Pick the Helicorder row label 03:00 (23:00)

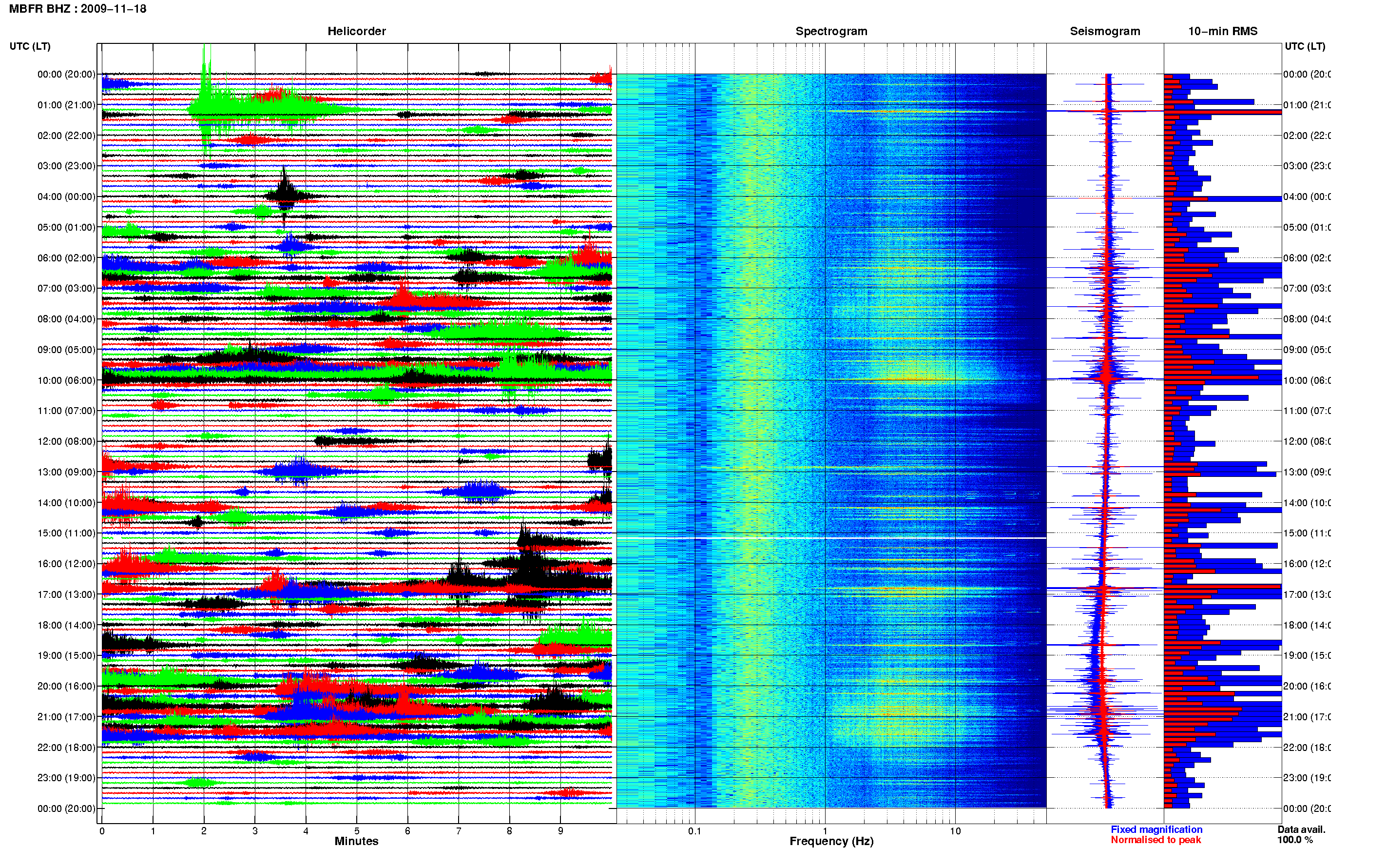[x=66, y=166]
